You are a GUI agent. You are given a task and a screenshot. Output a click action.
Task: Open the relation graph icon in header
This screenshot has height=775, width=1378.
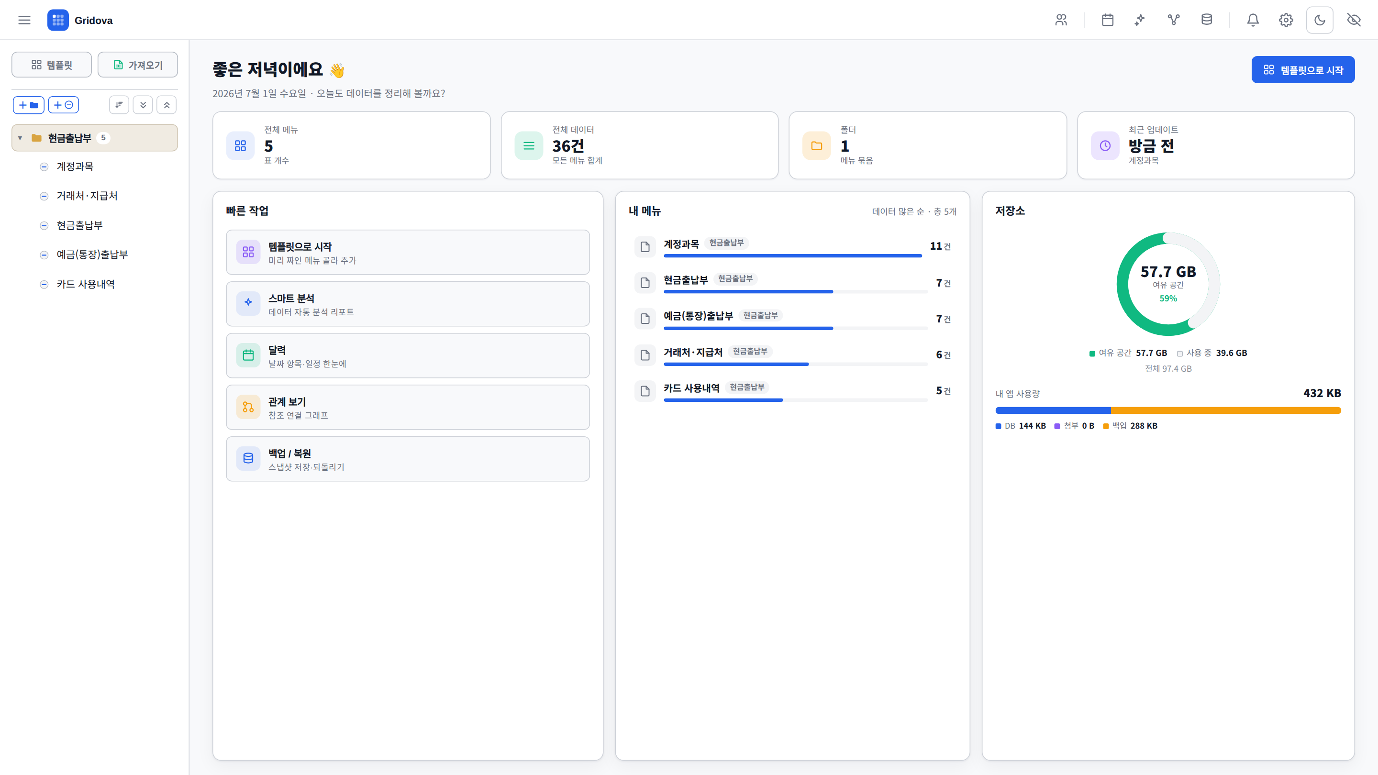coord(1174,20)
